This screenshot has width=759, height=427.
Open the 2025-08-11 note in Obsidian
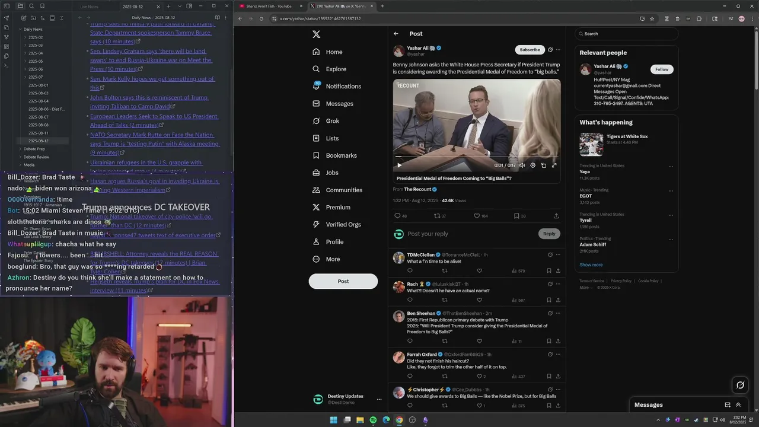pos(39,133)
